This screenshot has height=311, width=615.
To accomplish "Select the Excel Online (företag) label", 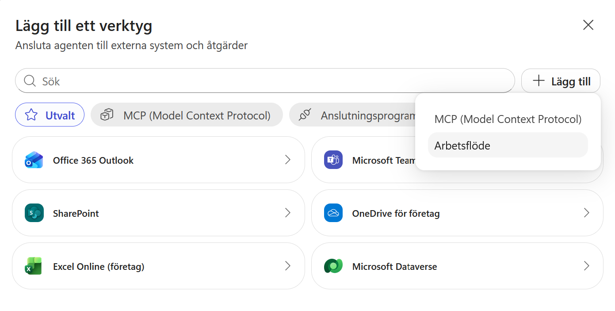I will point(99,267).
